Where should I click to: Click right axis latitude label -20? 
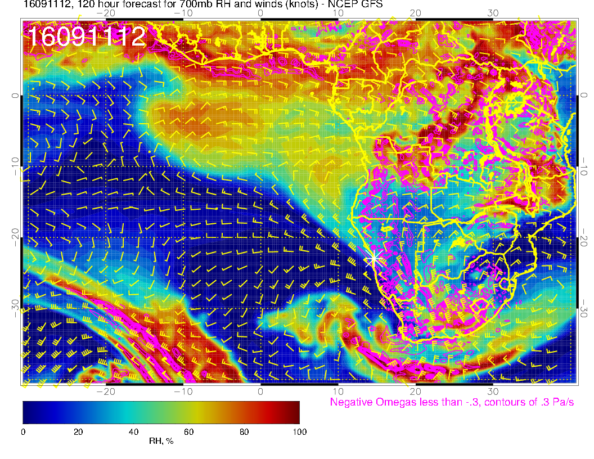584,237
